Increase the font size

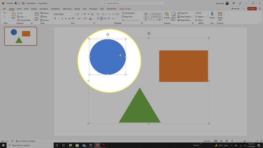(85, 14)
